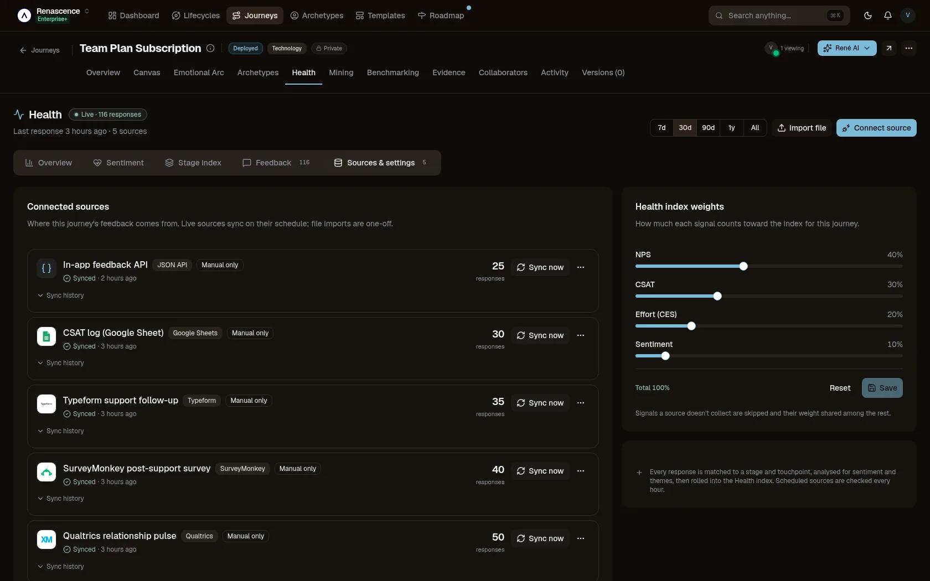Click info icon beside Team Plan Subscription

210,48
